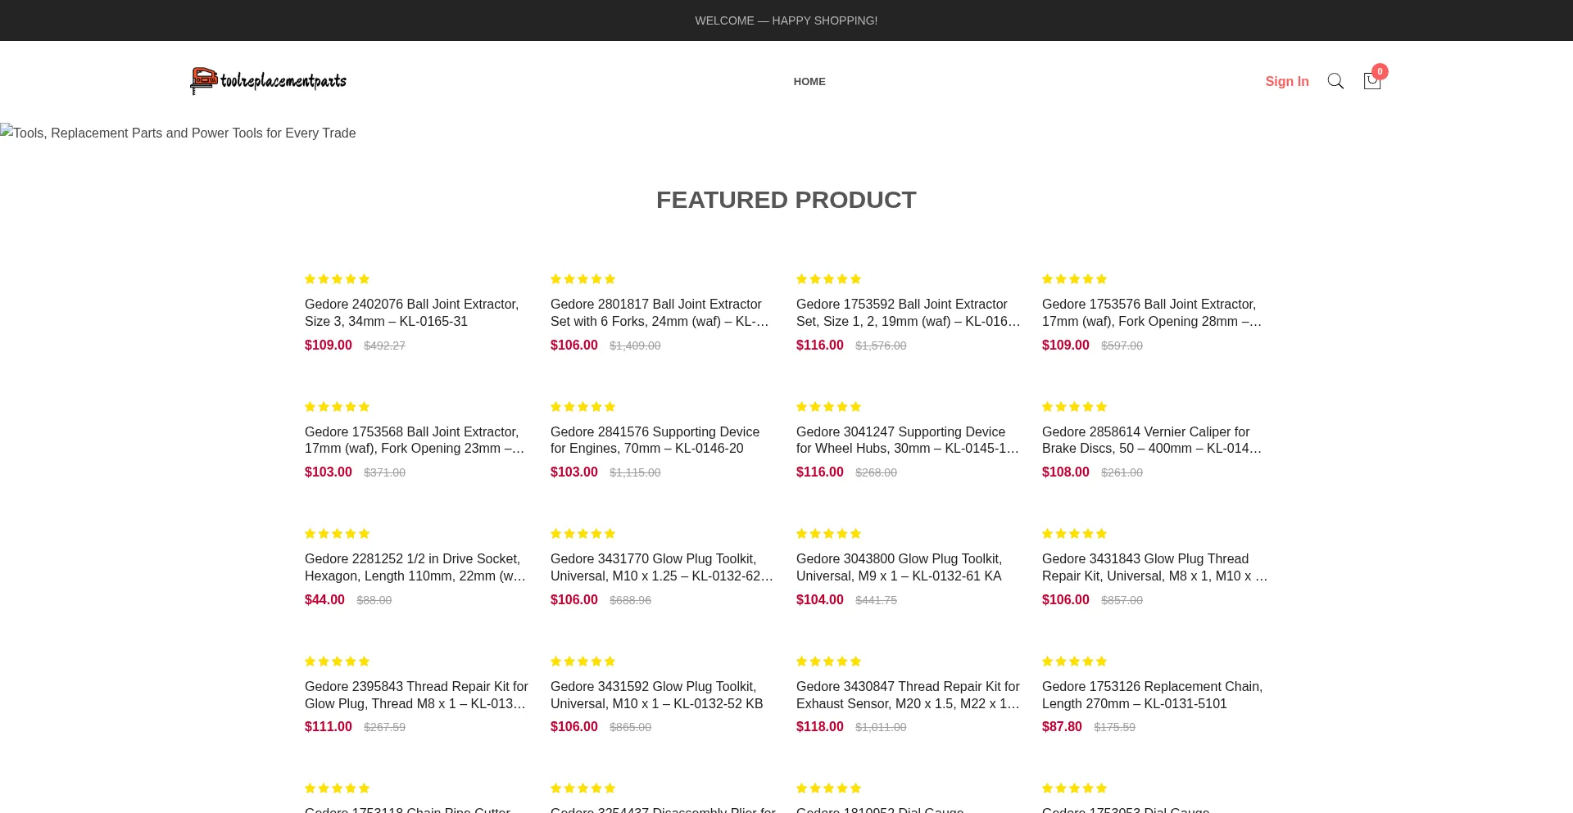Open Gedore 3430847 Thread Repair Kit for Exhaust Sensor
Viewport: 1573px width, 813px height.
pos(909,695)
